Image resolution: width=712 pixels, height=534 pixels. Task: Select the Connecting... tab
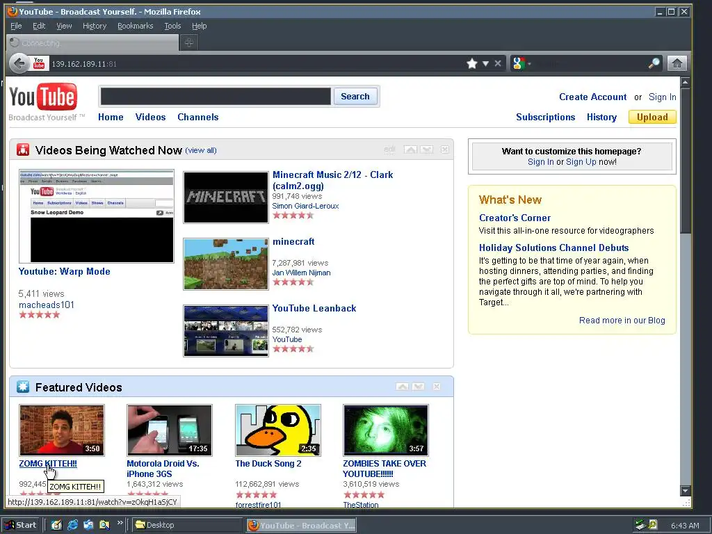click(x=92, y=43)
